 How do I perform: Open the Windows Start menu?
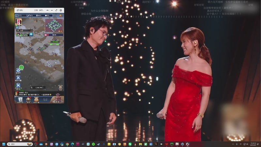pos(4,144)
